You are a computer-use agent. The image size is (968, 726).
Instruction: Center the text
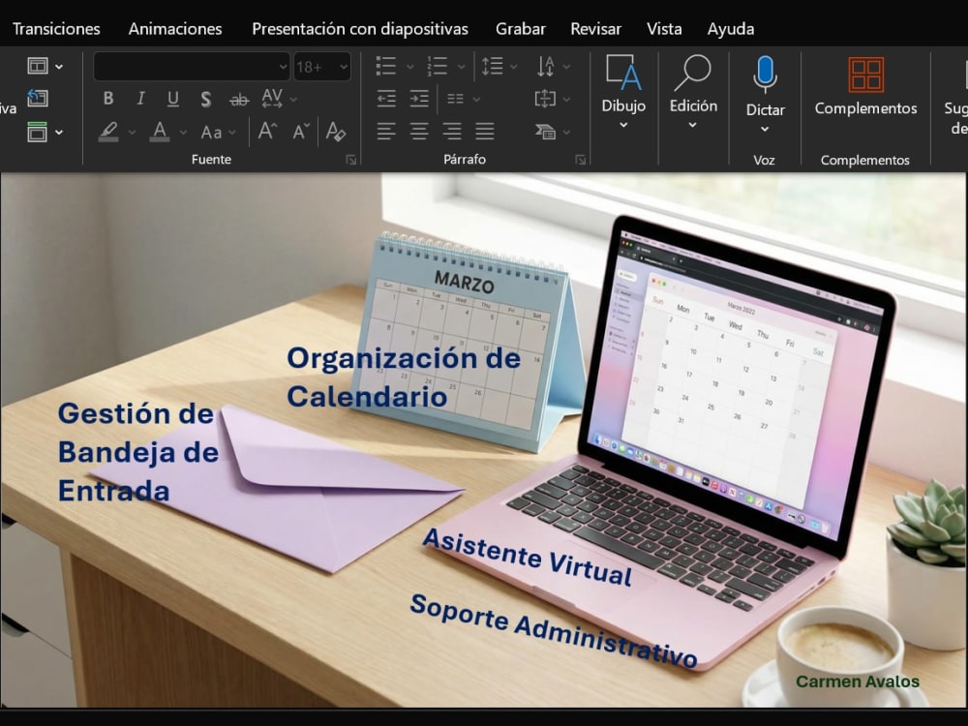tap(419, 131)
